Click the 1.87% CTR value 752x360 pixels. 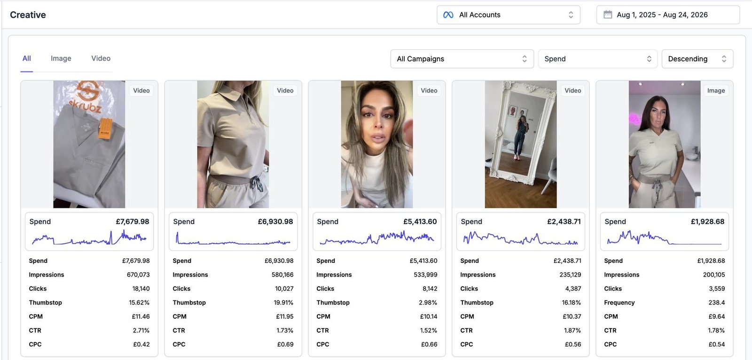tap(572, 330)
